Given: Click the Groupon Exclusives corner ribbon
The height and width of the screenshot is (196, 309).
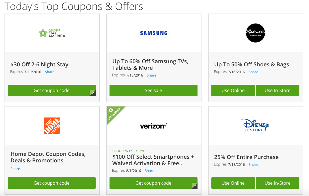Looking at the screenshot, I should (114, 114).
